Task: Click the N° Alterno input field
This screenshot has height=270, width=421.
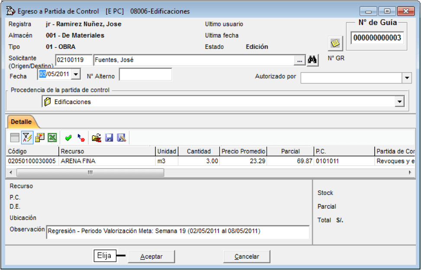Action: coord(145,74)
